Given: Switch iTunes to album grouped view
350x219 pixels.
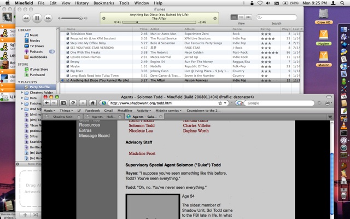Looking at the screenshot, I should pos(241,17).
